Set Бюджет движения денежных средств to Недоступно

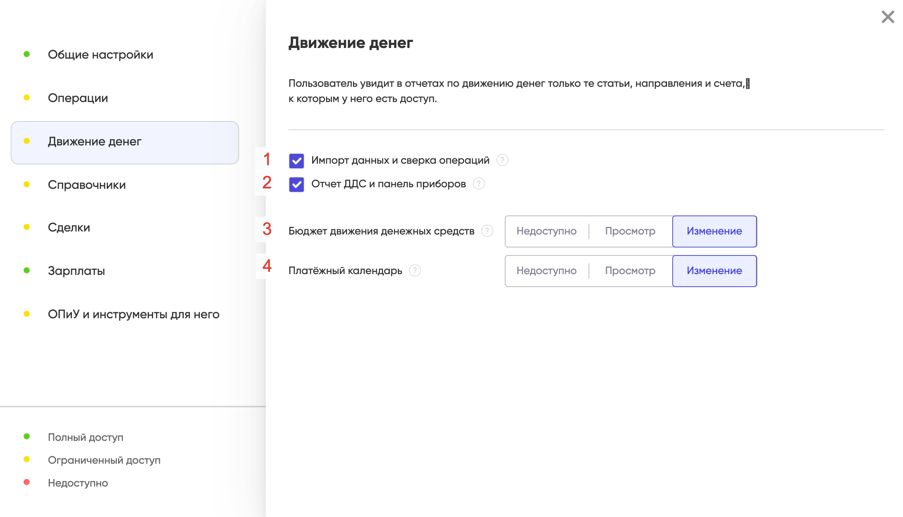[x=547, y=231]
